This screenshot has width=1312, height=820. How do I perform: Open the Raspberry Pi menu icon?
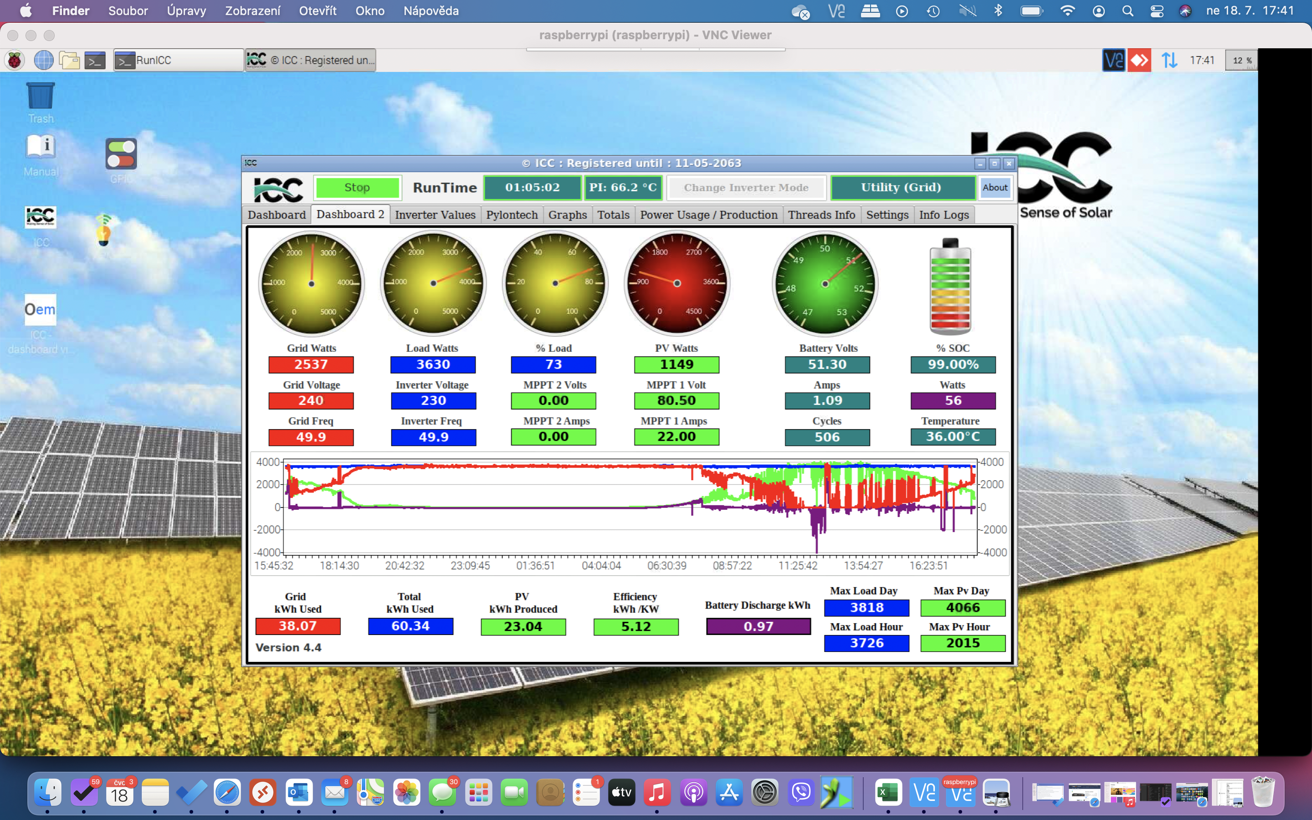(x=15, y=60)
